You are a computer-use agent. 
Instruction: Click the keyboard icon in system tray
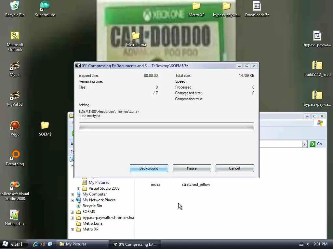[x=301, y=244]
